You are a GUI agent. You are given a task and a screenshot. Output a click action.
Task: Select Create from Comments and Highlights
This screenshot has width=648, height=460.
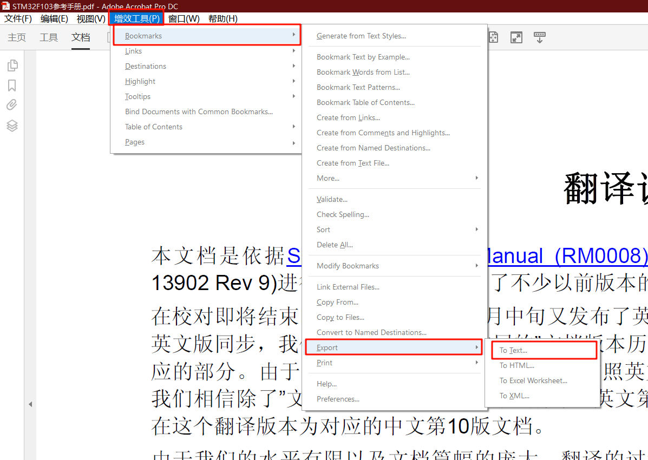point(395,133)
